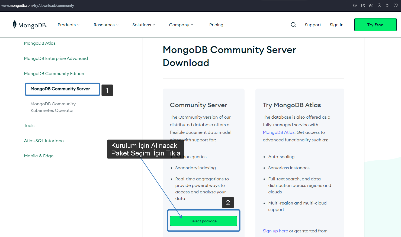The height and width of the screenshot is (237, 401).
Task: Click the Select package button
Action: pos(203,221)
